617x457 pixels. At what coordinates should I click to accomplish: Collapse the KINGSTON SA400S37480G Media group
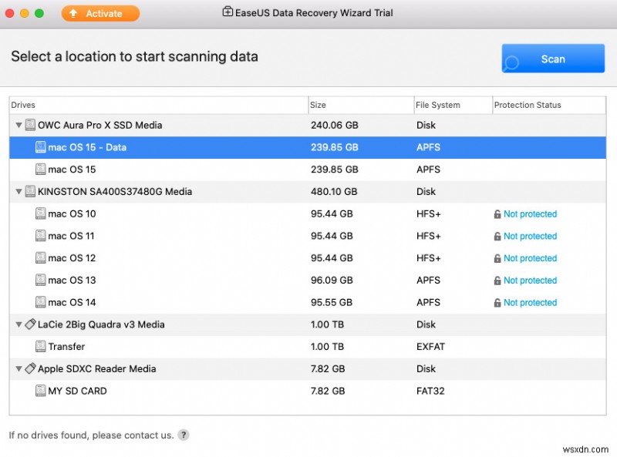point(19,191)
